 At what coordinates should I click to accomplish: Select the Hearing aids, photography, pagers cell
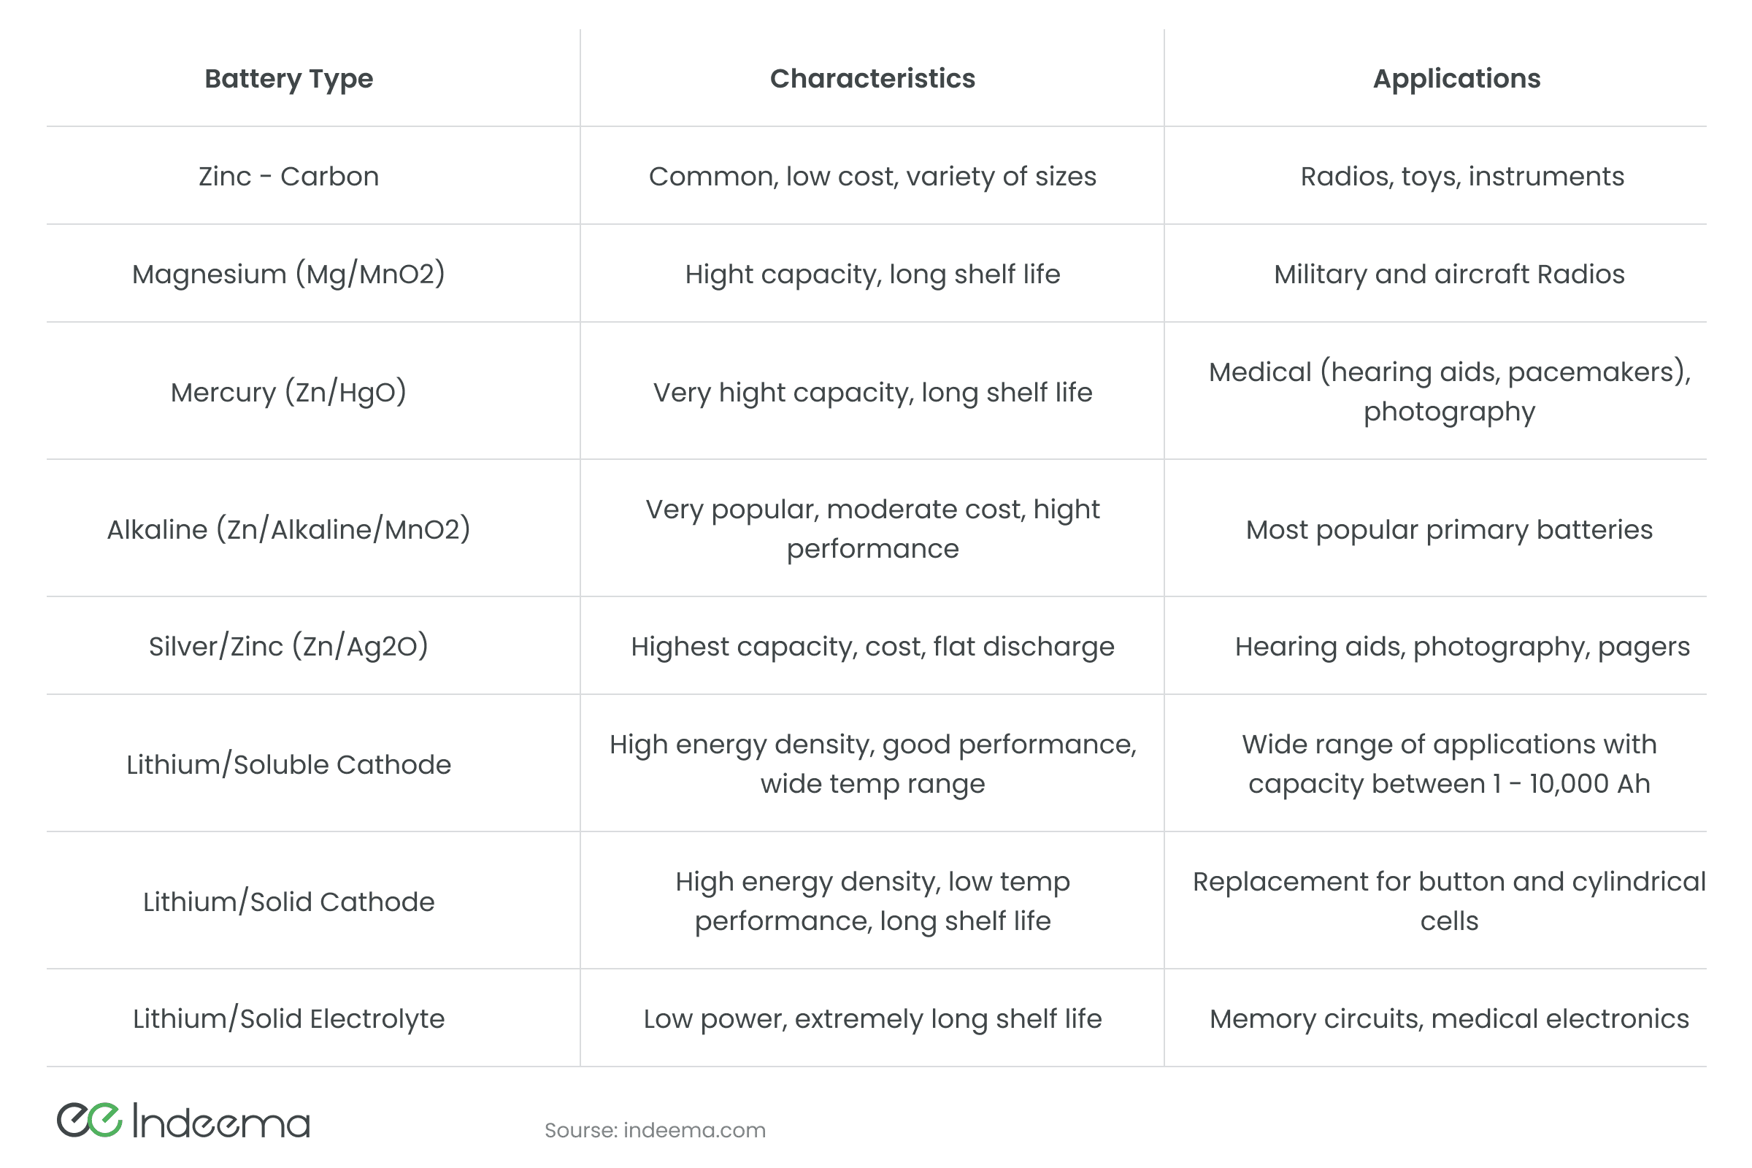(1461, 646)
